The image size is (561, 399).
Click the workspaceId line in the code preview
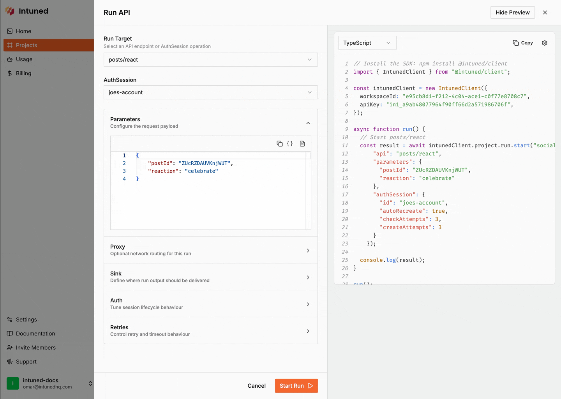pyautogui.click(x=445, y=96)
